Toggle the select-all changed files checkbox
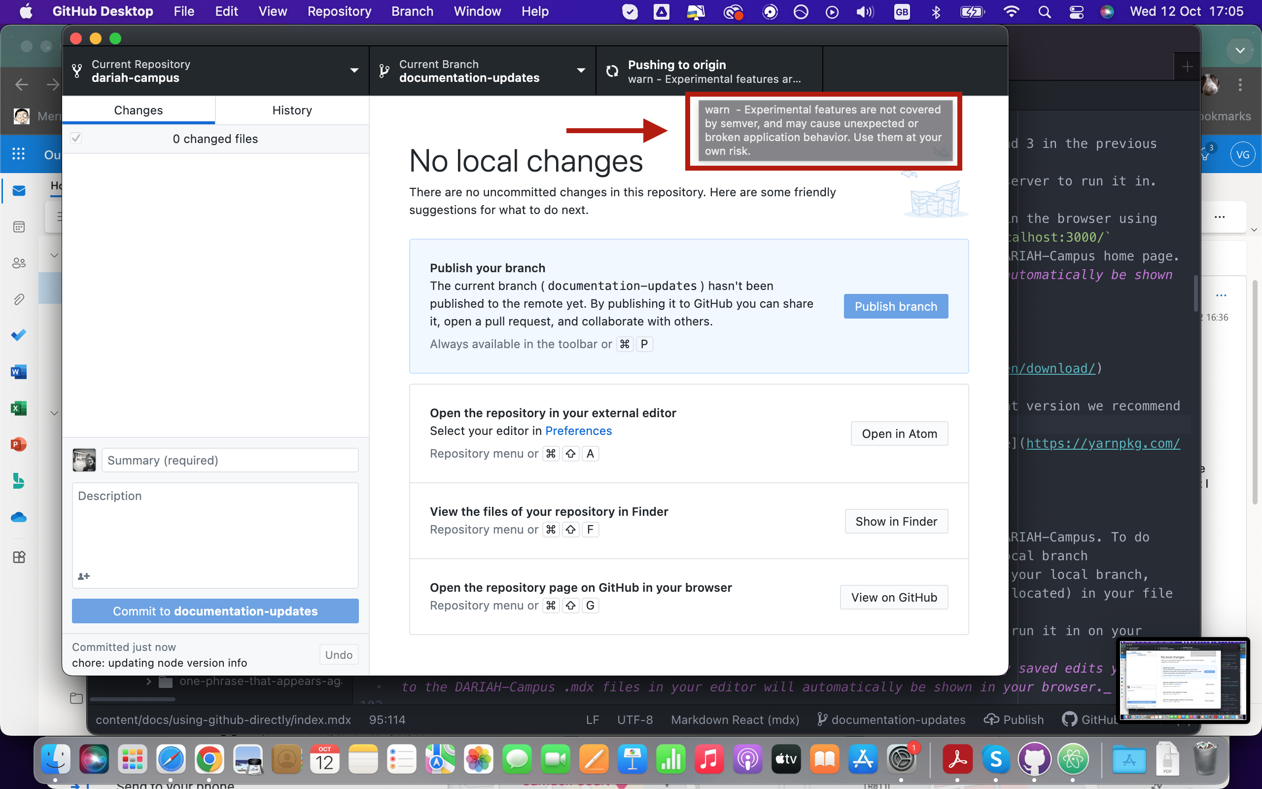The width and height of the screenshot is (1262, 789). click(76, 138)
